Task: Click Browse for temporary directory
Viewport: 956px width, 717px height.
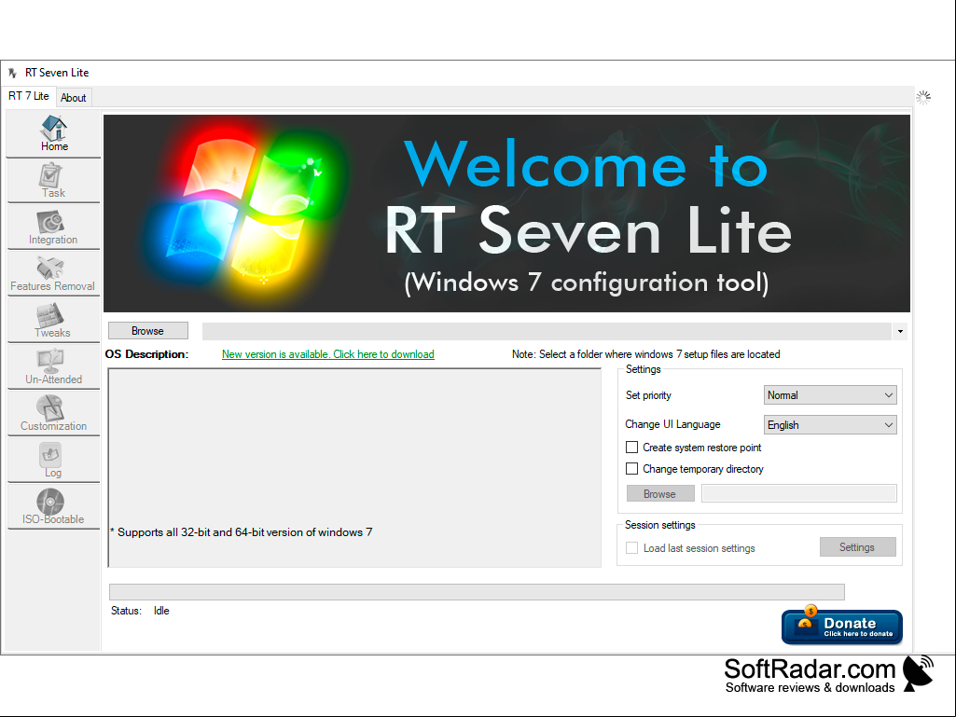Action: [x=660, y=494]
